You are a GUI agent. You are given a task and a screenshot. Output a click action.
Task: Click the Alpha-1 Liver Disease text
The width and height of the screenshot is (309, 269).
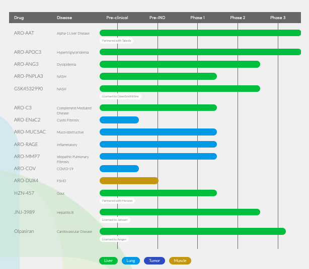point(73,34)
